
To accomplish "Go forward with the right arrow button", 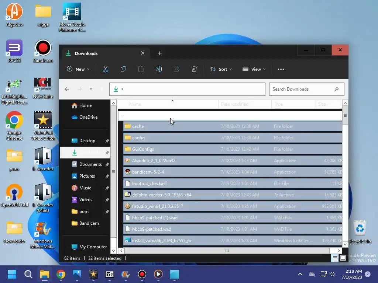I will (80, 89).
